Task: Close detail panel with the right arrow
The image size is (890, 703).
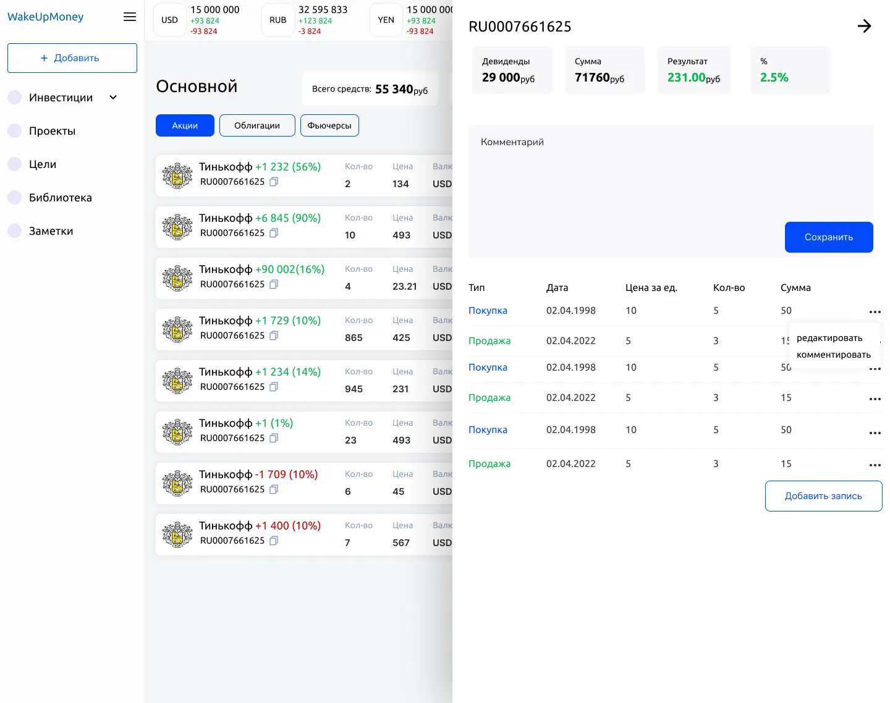Action: [x=864, y=26]
